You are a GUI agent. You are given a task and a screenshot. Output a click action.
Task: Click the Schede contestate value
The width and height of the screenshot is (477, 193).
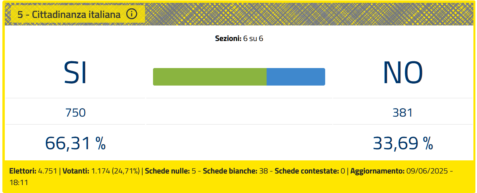(343, 171)
